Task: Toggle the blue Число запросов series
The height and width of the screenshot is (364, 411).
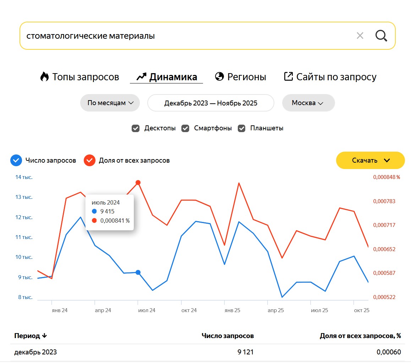Action: (16, 161)
